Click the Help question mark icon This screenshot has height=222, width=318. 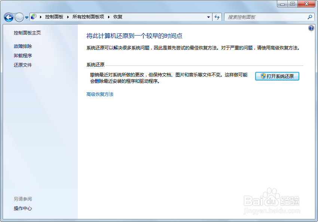311,28
